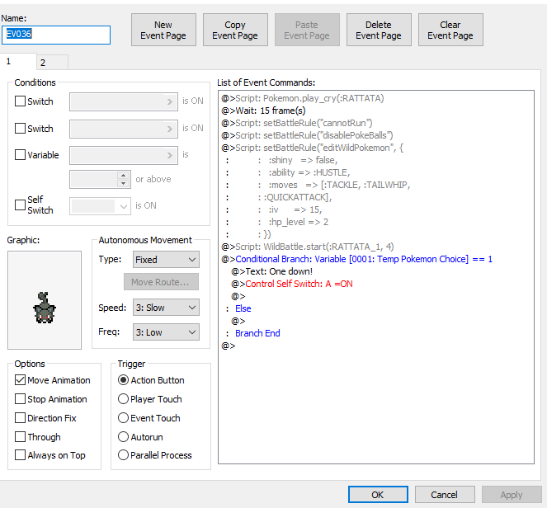This screenshot has height=508, width=547.
Task: Select event page tab 1
Action: 10,62
